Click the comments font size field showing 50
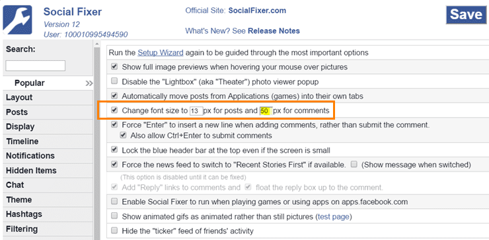 click(x=266, y=111)
